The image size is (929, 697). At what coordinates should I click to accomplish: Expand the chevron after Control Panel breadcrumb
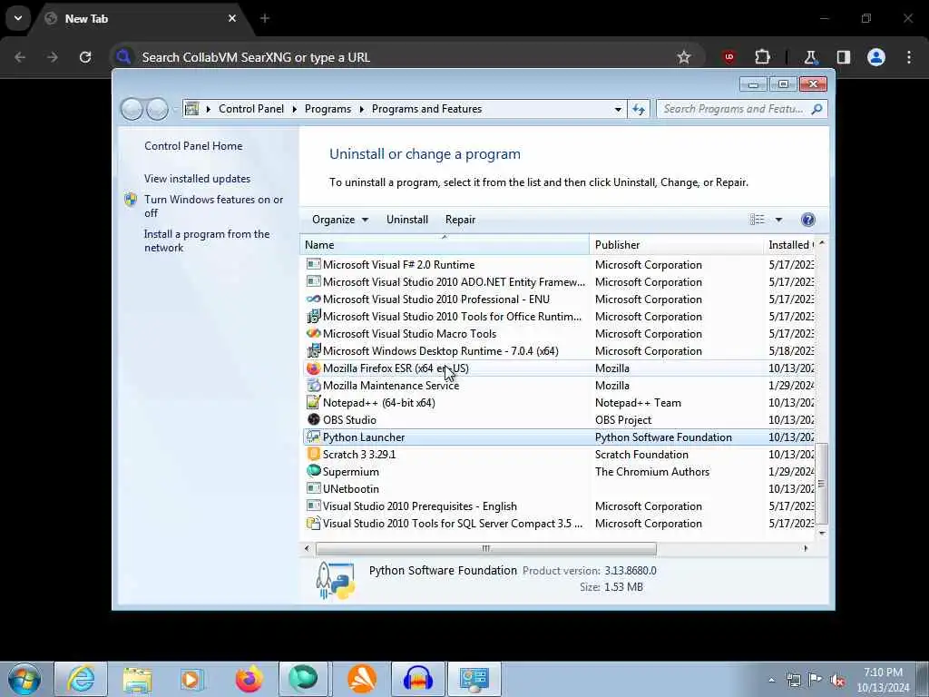[295, 109]
